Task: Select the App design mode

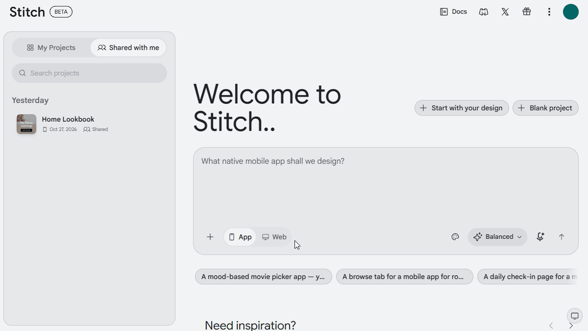Action: tap(240, 237)
